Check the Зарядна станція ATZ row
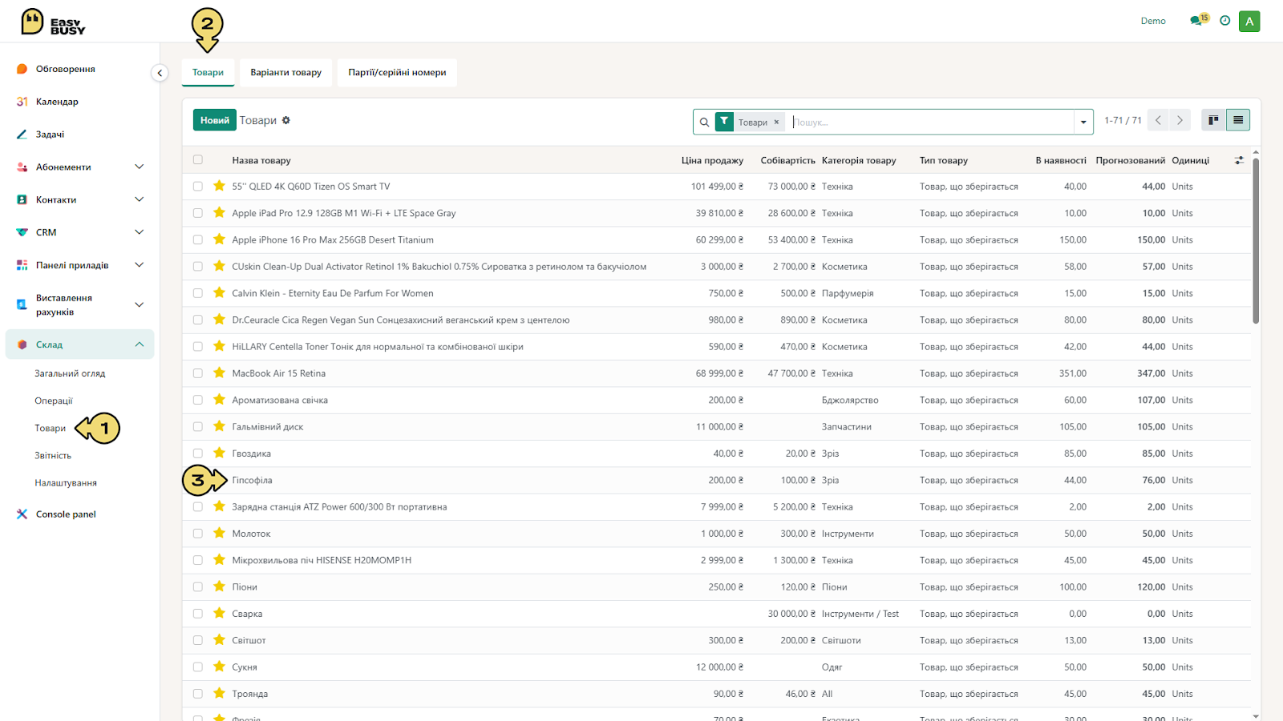Image resolution: width=1283 pixels, height=721 pixels. [198, 506]
